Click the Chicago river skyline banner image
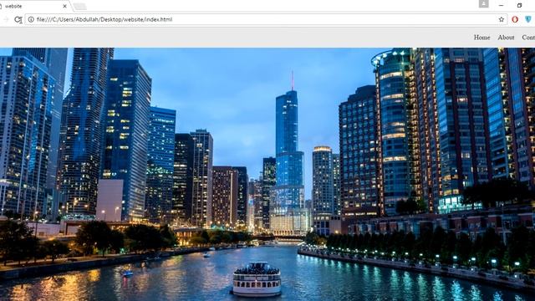535x301 pixels. (267, 175)
